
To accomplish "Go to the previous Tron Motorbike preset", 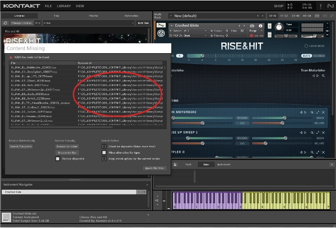I will coord(313,76).
